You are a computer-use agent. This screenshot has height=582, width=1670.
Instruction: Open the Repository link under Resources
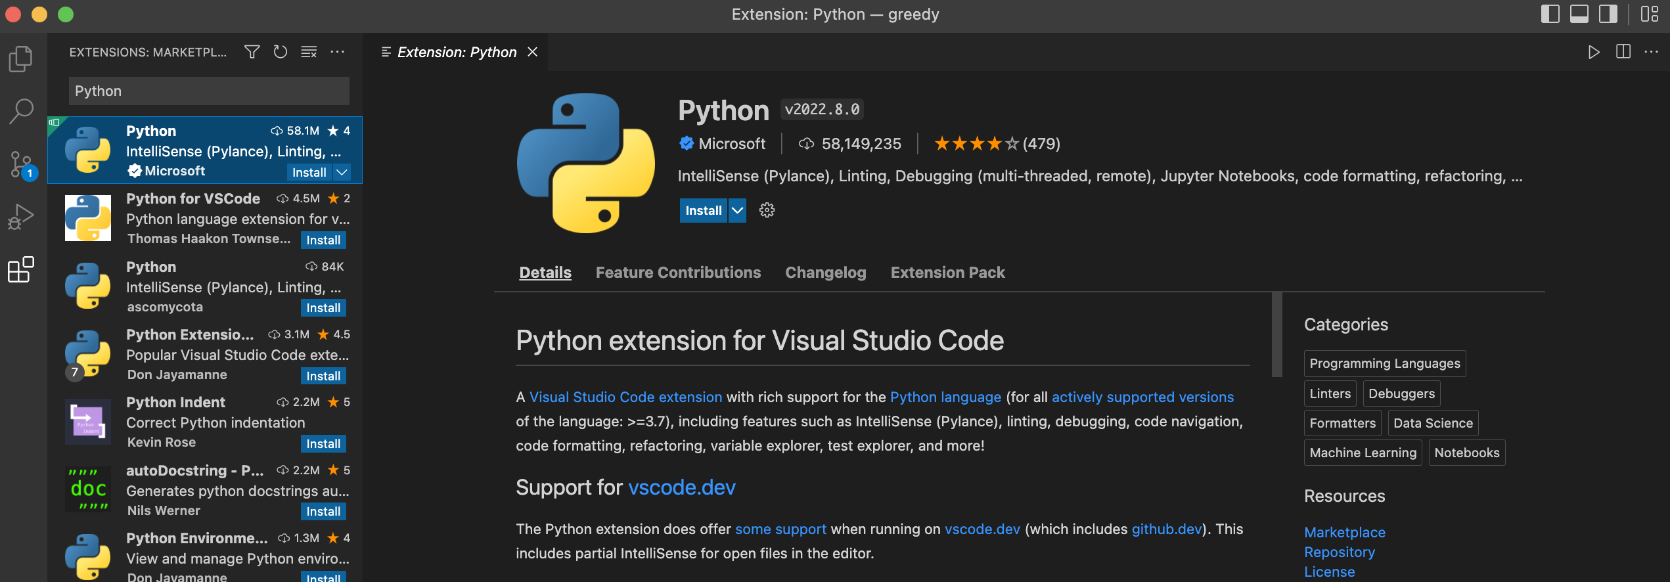(x=1339, y=552)
